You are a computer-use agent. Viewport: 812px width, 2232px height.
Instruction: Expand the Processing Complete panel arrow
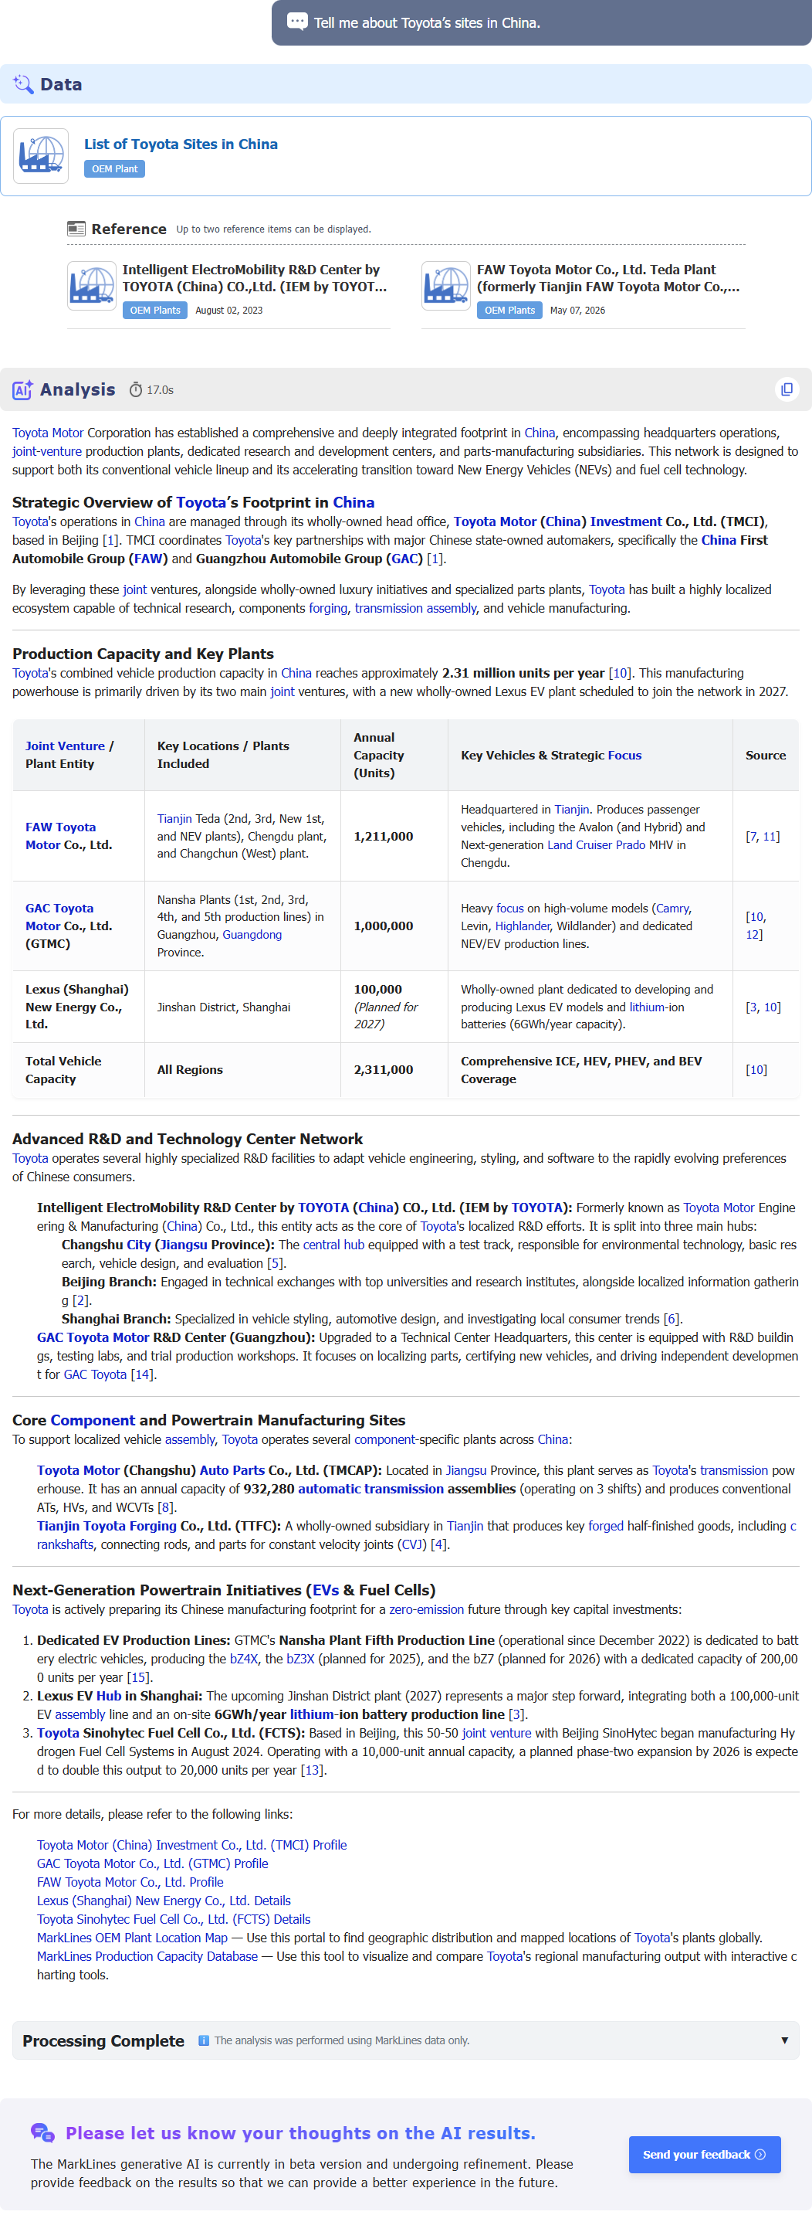784,2040
